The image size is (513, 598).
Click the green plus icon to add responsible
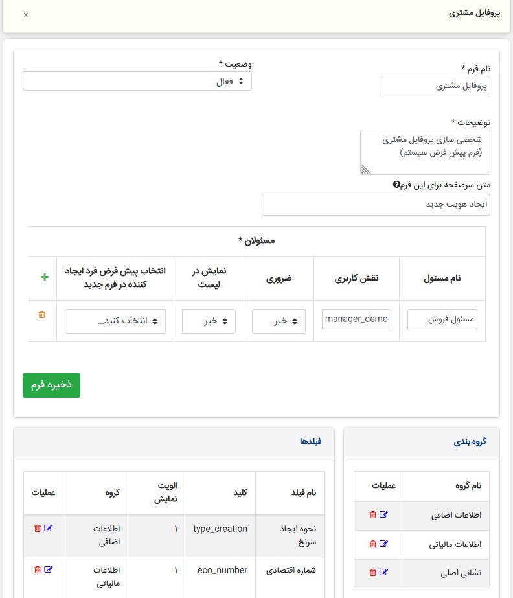(x=45, y=277)
